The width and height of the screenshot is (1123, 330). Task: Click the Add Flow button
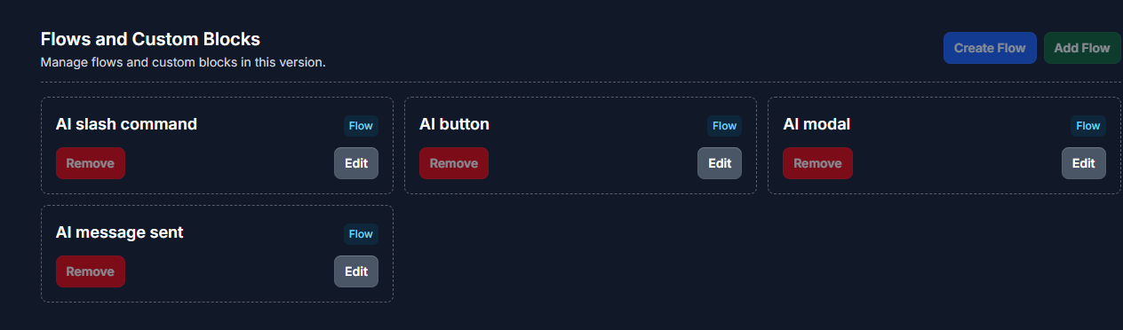[1082, 48]
